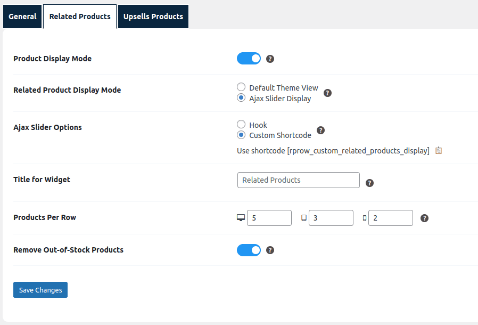Click the tablet icon in Products Per Row
Screen dimensions: 478x325
304,218
